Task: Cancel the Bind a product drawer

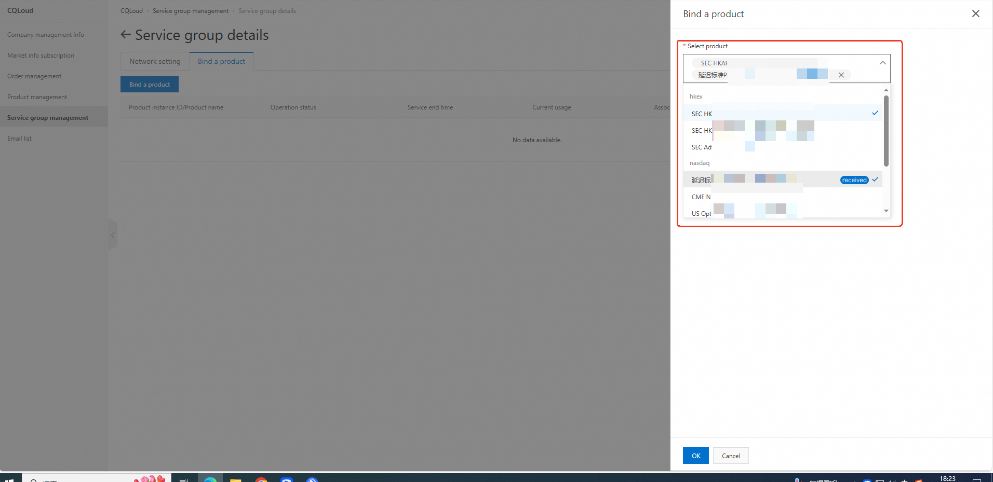Action: (x=731, y=456)
